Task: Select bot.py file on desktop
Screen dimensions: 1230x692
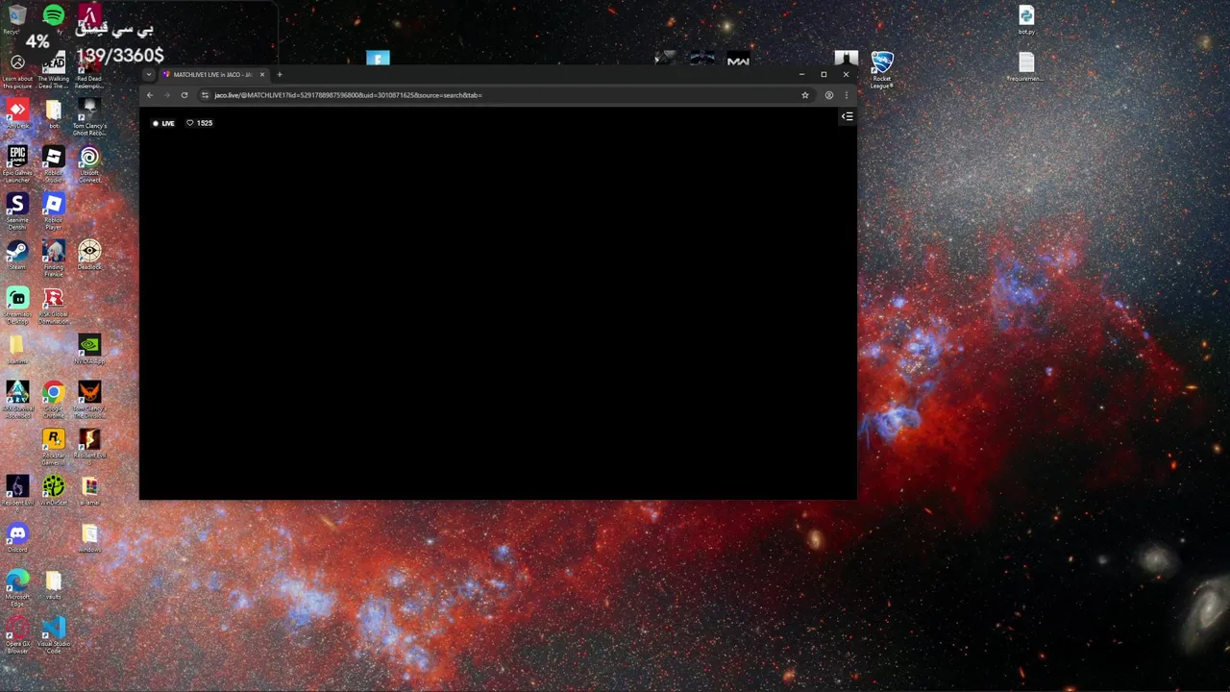Action: pos(1026,19)
